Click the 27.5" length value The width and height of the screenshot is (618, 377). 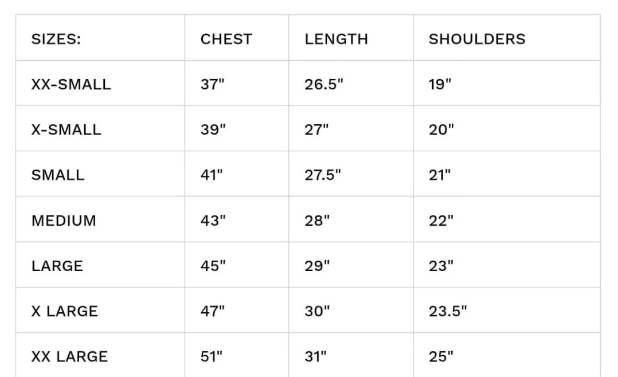click(323, 175)
